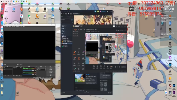
Task: Open the Steam games and software filter dropdown
Action: [66, 20]
